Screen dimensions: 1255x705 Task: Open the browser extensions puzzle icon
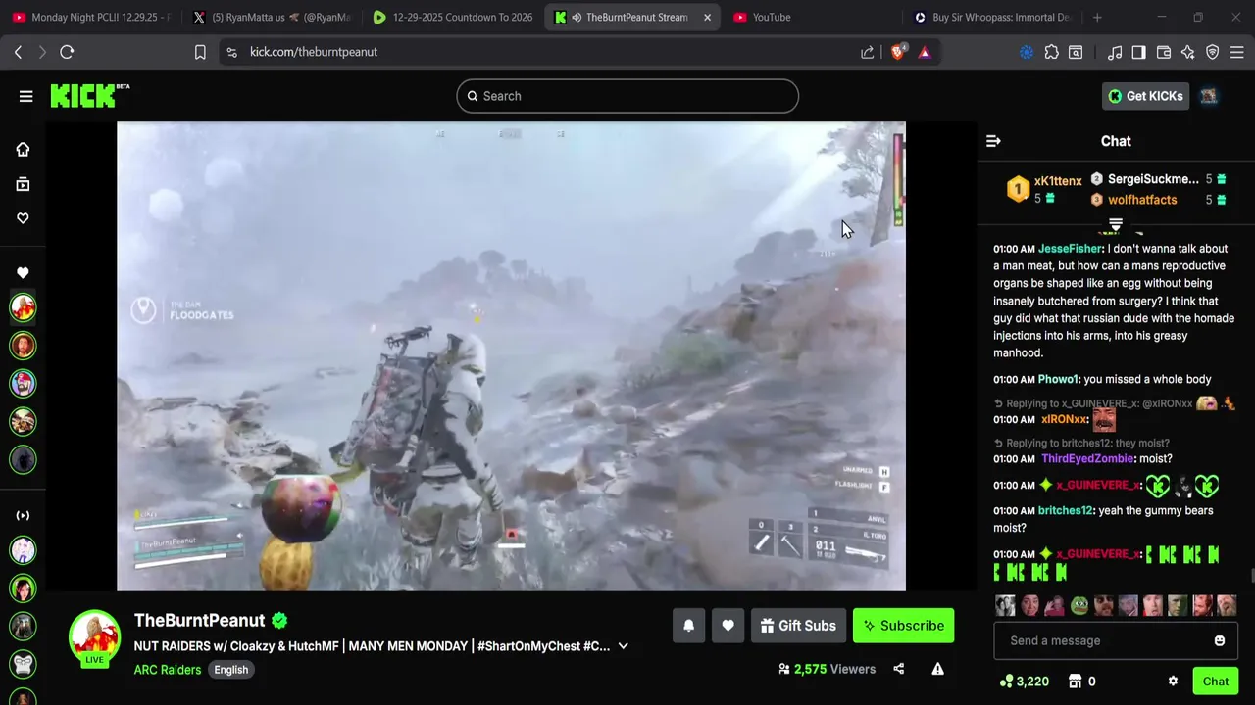pyautogui.click(x=1052, y=52)
